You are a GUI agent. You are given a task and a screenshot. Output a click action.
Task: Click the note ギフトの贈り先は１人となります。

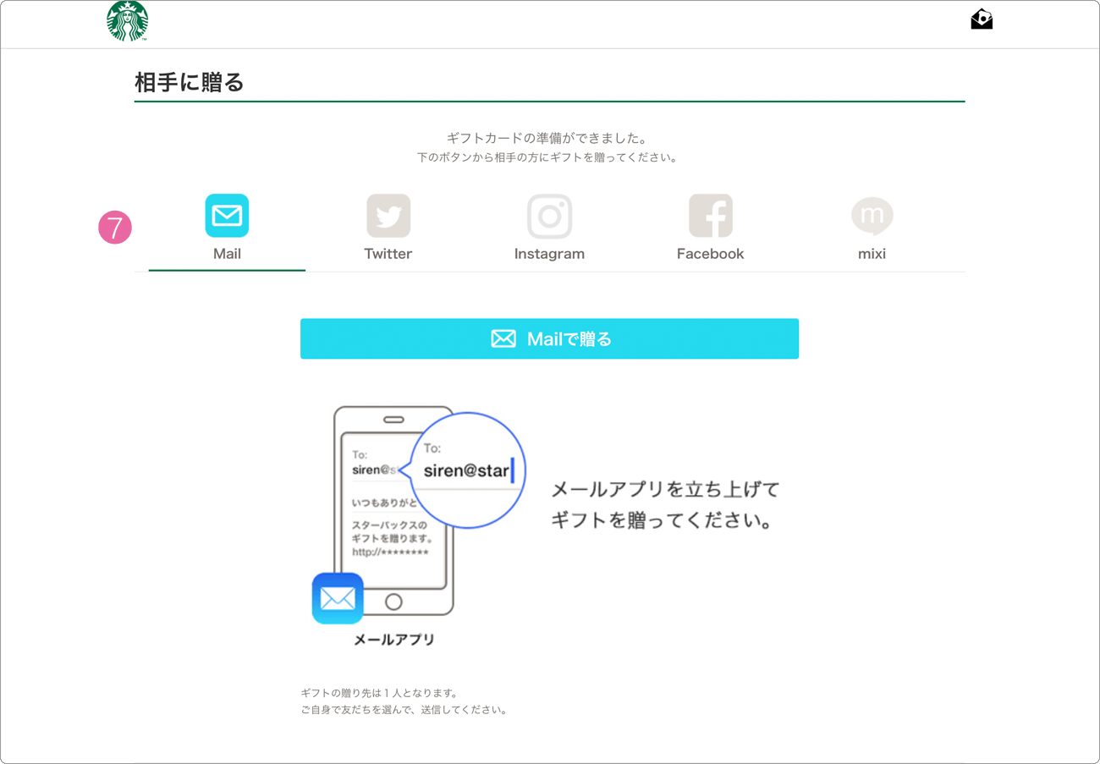(379, 693)
